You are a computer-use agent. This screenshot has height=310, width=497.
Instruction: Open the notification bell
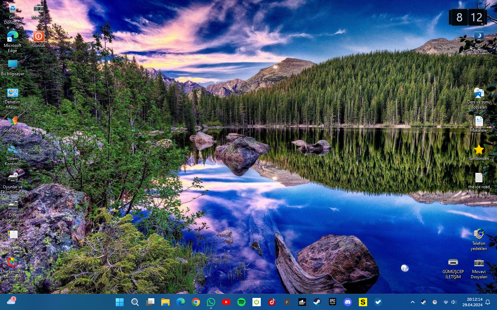[x=488, y=302]
